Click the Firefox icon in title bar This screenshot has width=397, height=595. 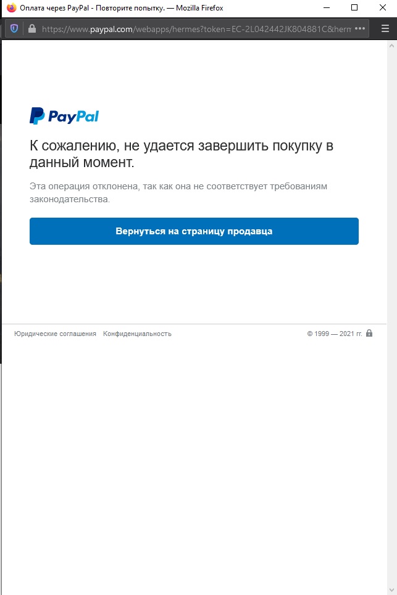tap(11, 7)
